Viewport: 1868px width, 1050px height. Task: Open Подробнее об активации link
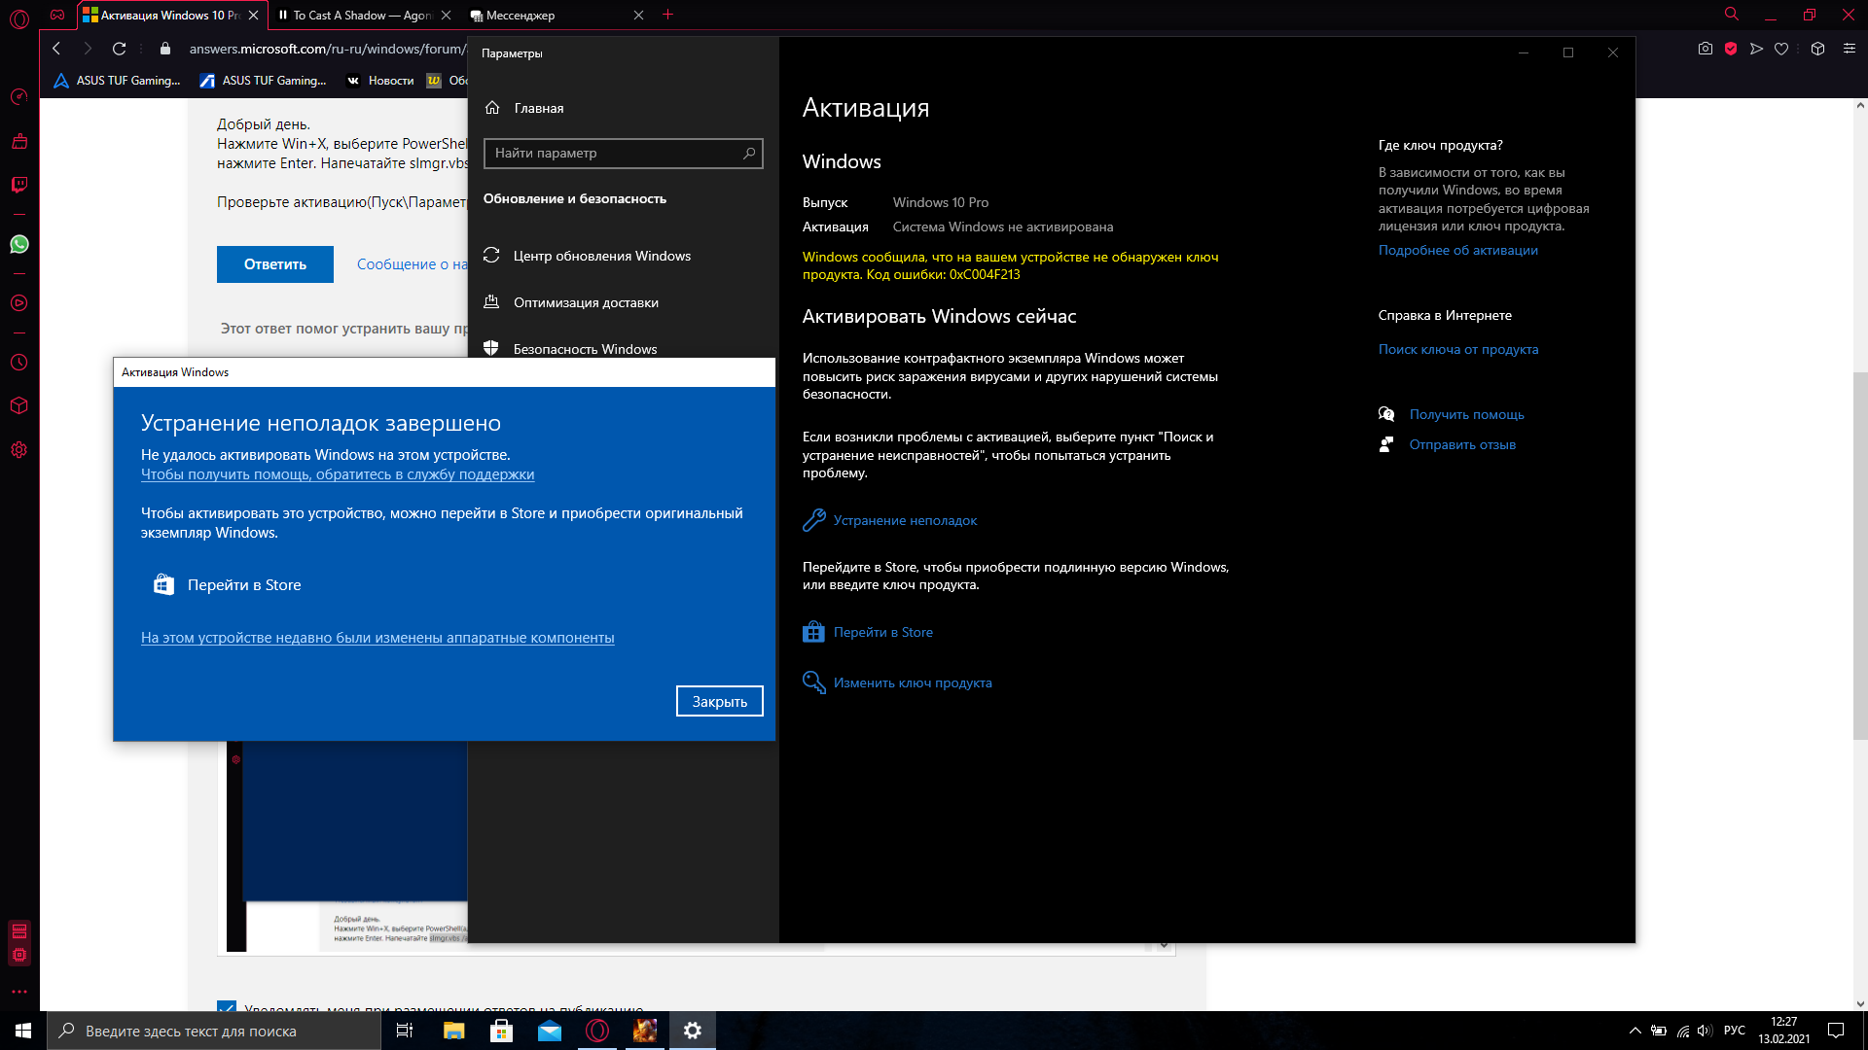click(1457, 250)
